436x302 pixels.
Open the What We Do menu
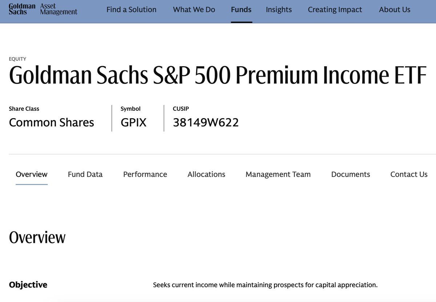pyautogui.click(x=194, y=10)
